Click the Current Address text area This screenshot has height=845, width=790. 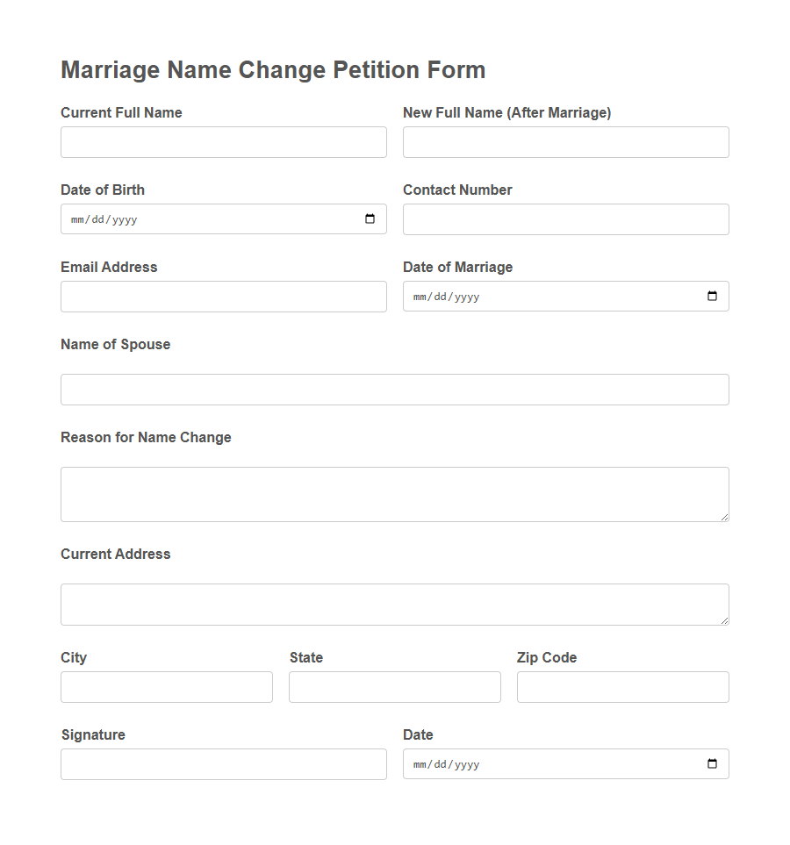point(394,604)
